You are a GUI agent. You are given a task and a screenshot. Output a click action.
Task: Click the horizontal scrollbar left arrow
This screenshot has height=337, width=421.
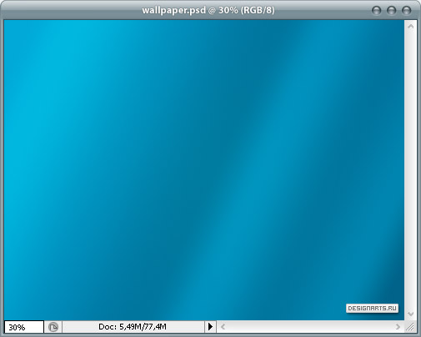[x=223, y=327]
